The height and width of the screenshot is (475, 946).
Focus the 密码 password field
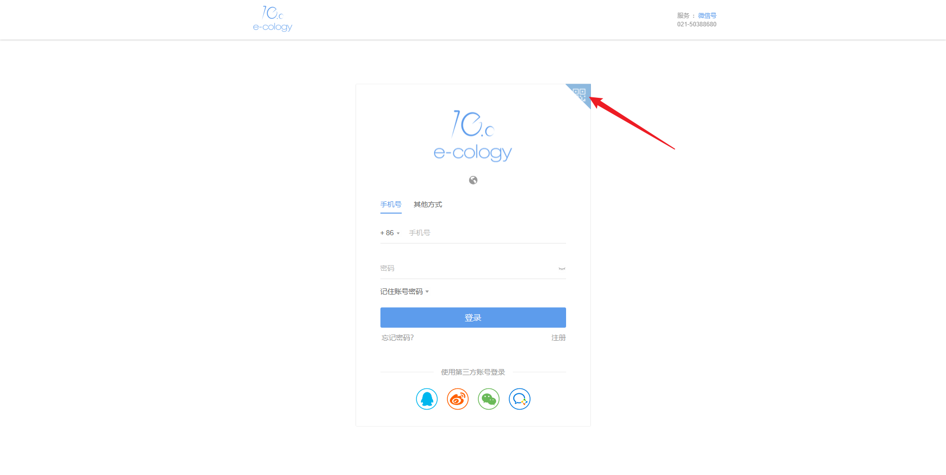468,268
